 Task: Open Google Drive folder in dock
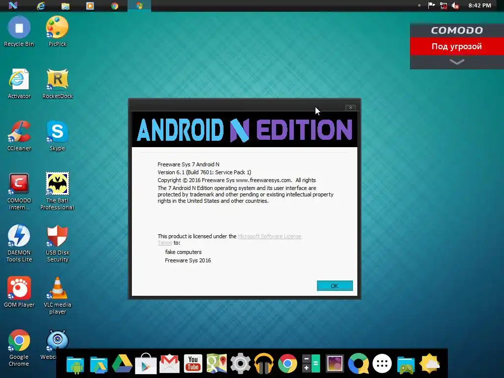tap(98, 364)
